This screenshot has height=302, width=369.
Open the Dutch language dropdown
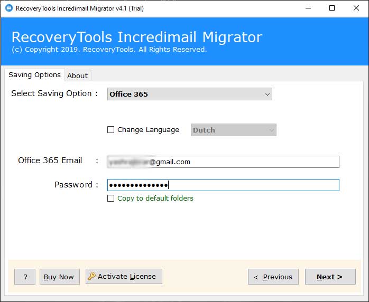tap(234, 130)
